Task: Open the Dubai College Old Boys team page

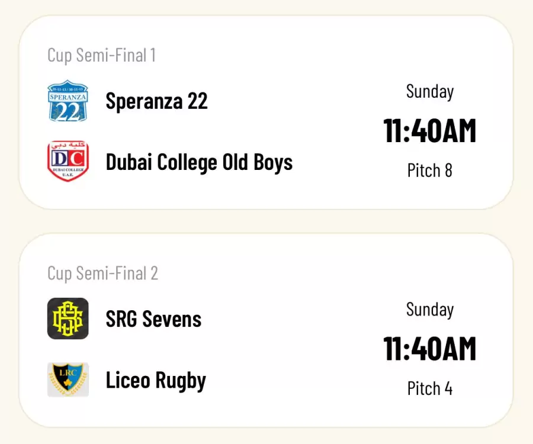Action: [199, 162]
